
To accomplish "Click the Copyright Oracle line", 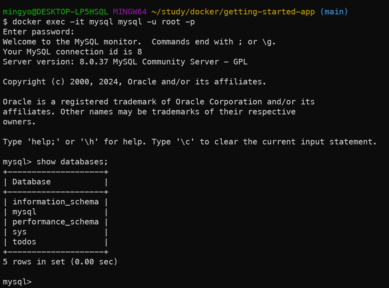I will click(x=134, y=82).
